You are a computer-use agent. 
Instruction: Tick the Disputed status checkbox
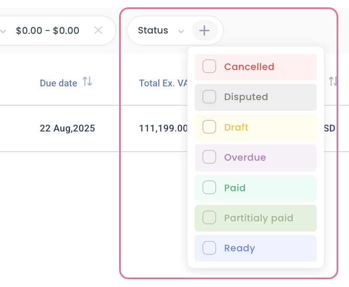209,97
